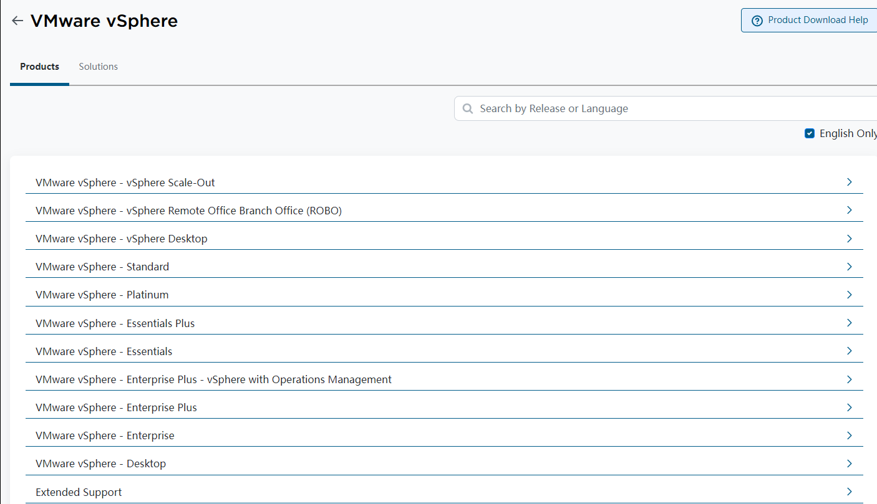The height and width of the screenshot is (504, 877).
Task: Open the Extended Support entry
Action: click(79, 492)
